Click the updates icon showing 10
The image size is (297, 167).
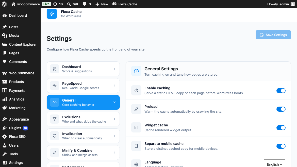pyautogui.click(x=55, y=4)
